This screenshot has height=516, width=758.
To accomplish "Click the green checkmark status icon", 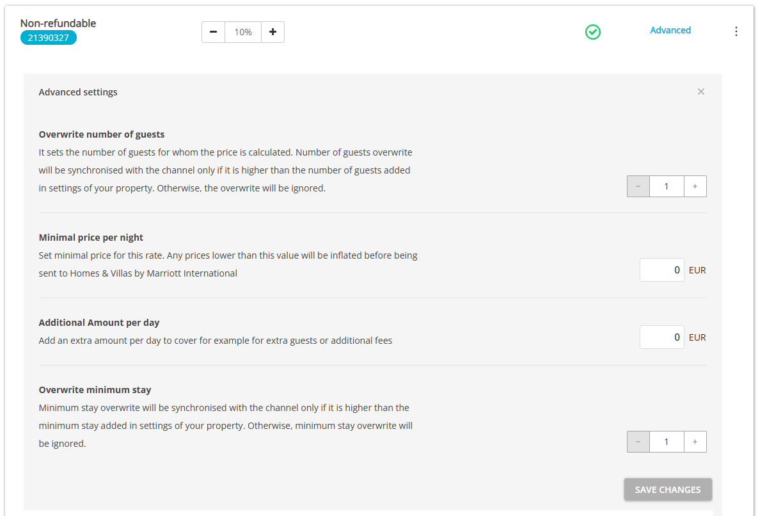I will pyautogui.click(x=593, y=32).
